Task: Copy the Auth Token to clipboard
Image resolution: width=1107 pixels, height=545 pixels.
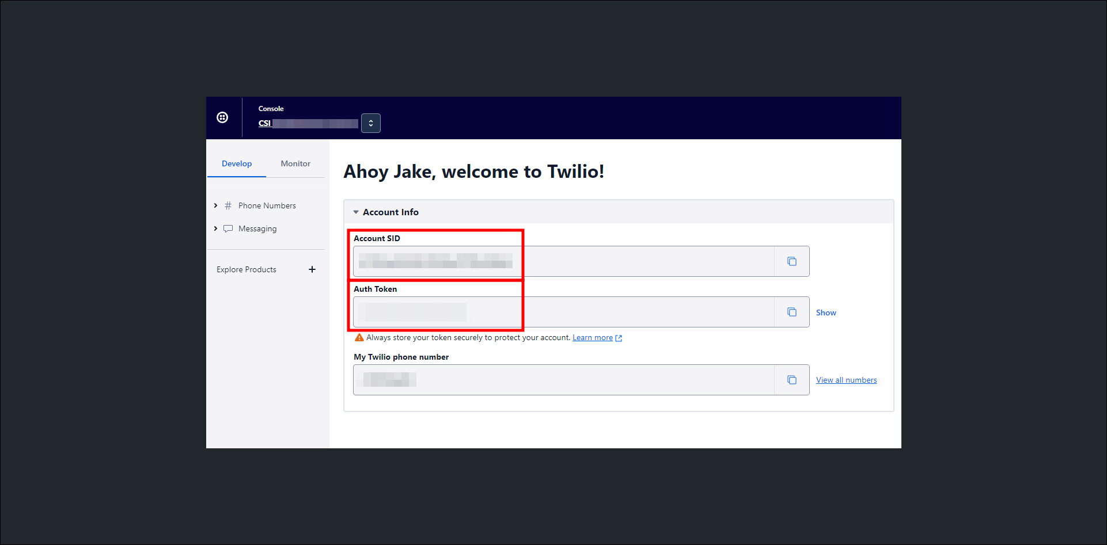Action: (792, 312)
